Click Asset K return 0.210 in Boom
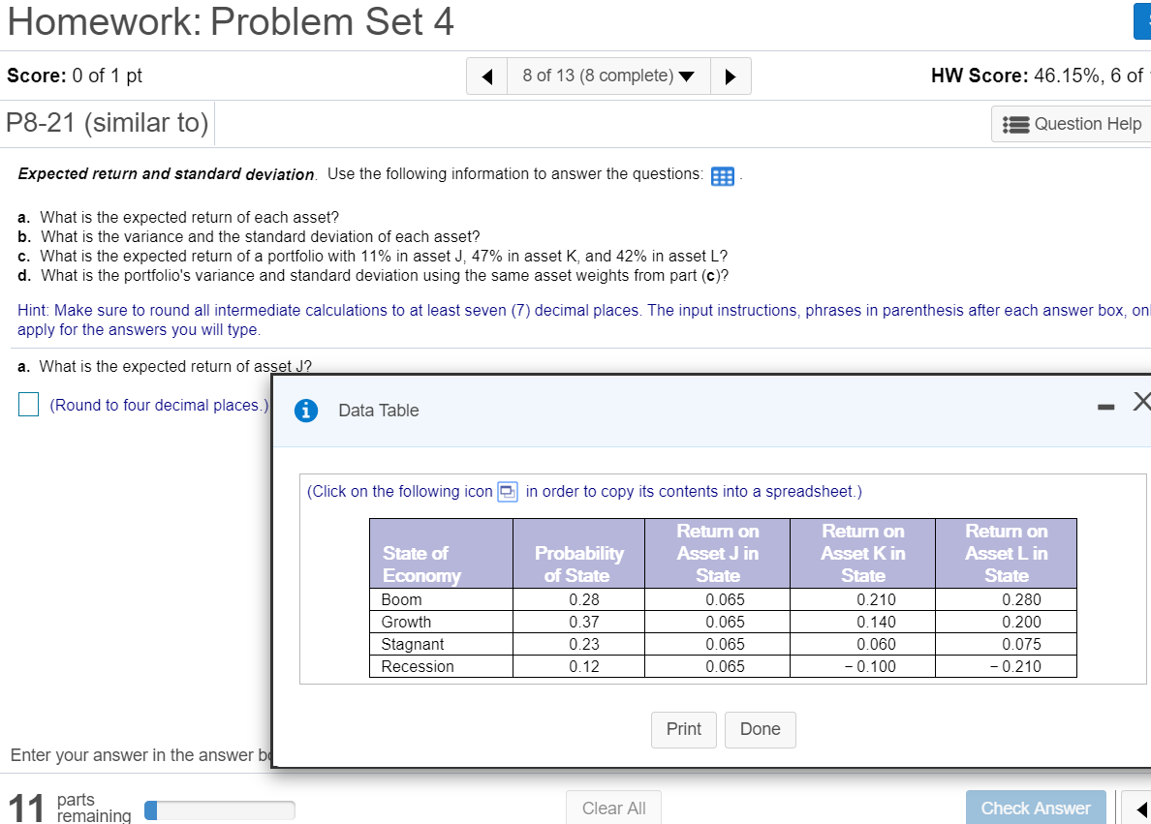The height and width of the screenshot is (824, 1151). point(876,599)
